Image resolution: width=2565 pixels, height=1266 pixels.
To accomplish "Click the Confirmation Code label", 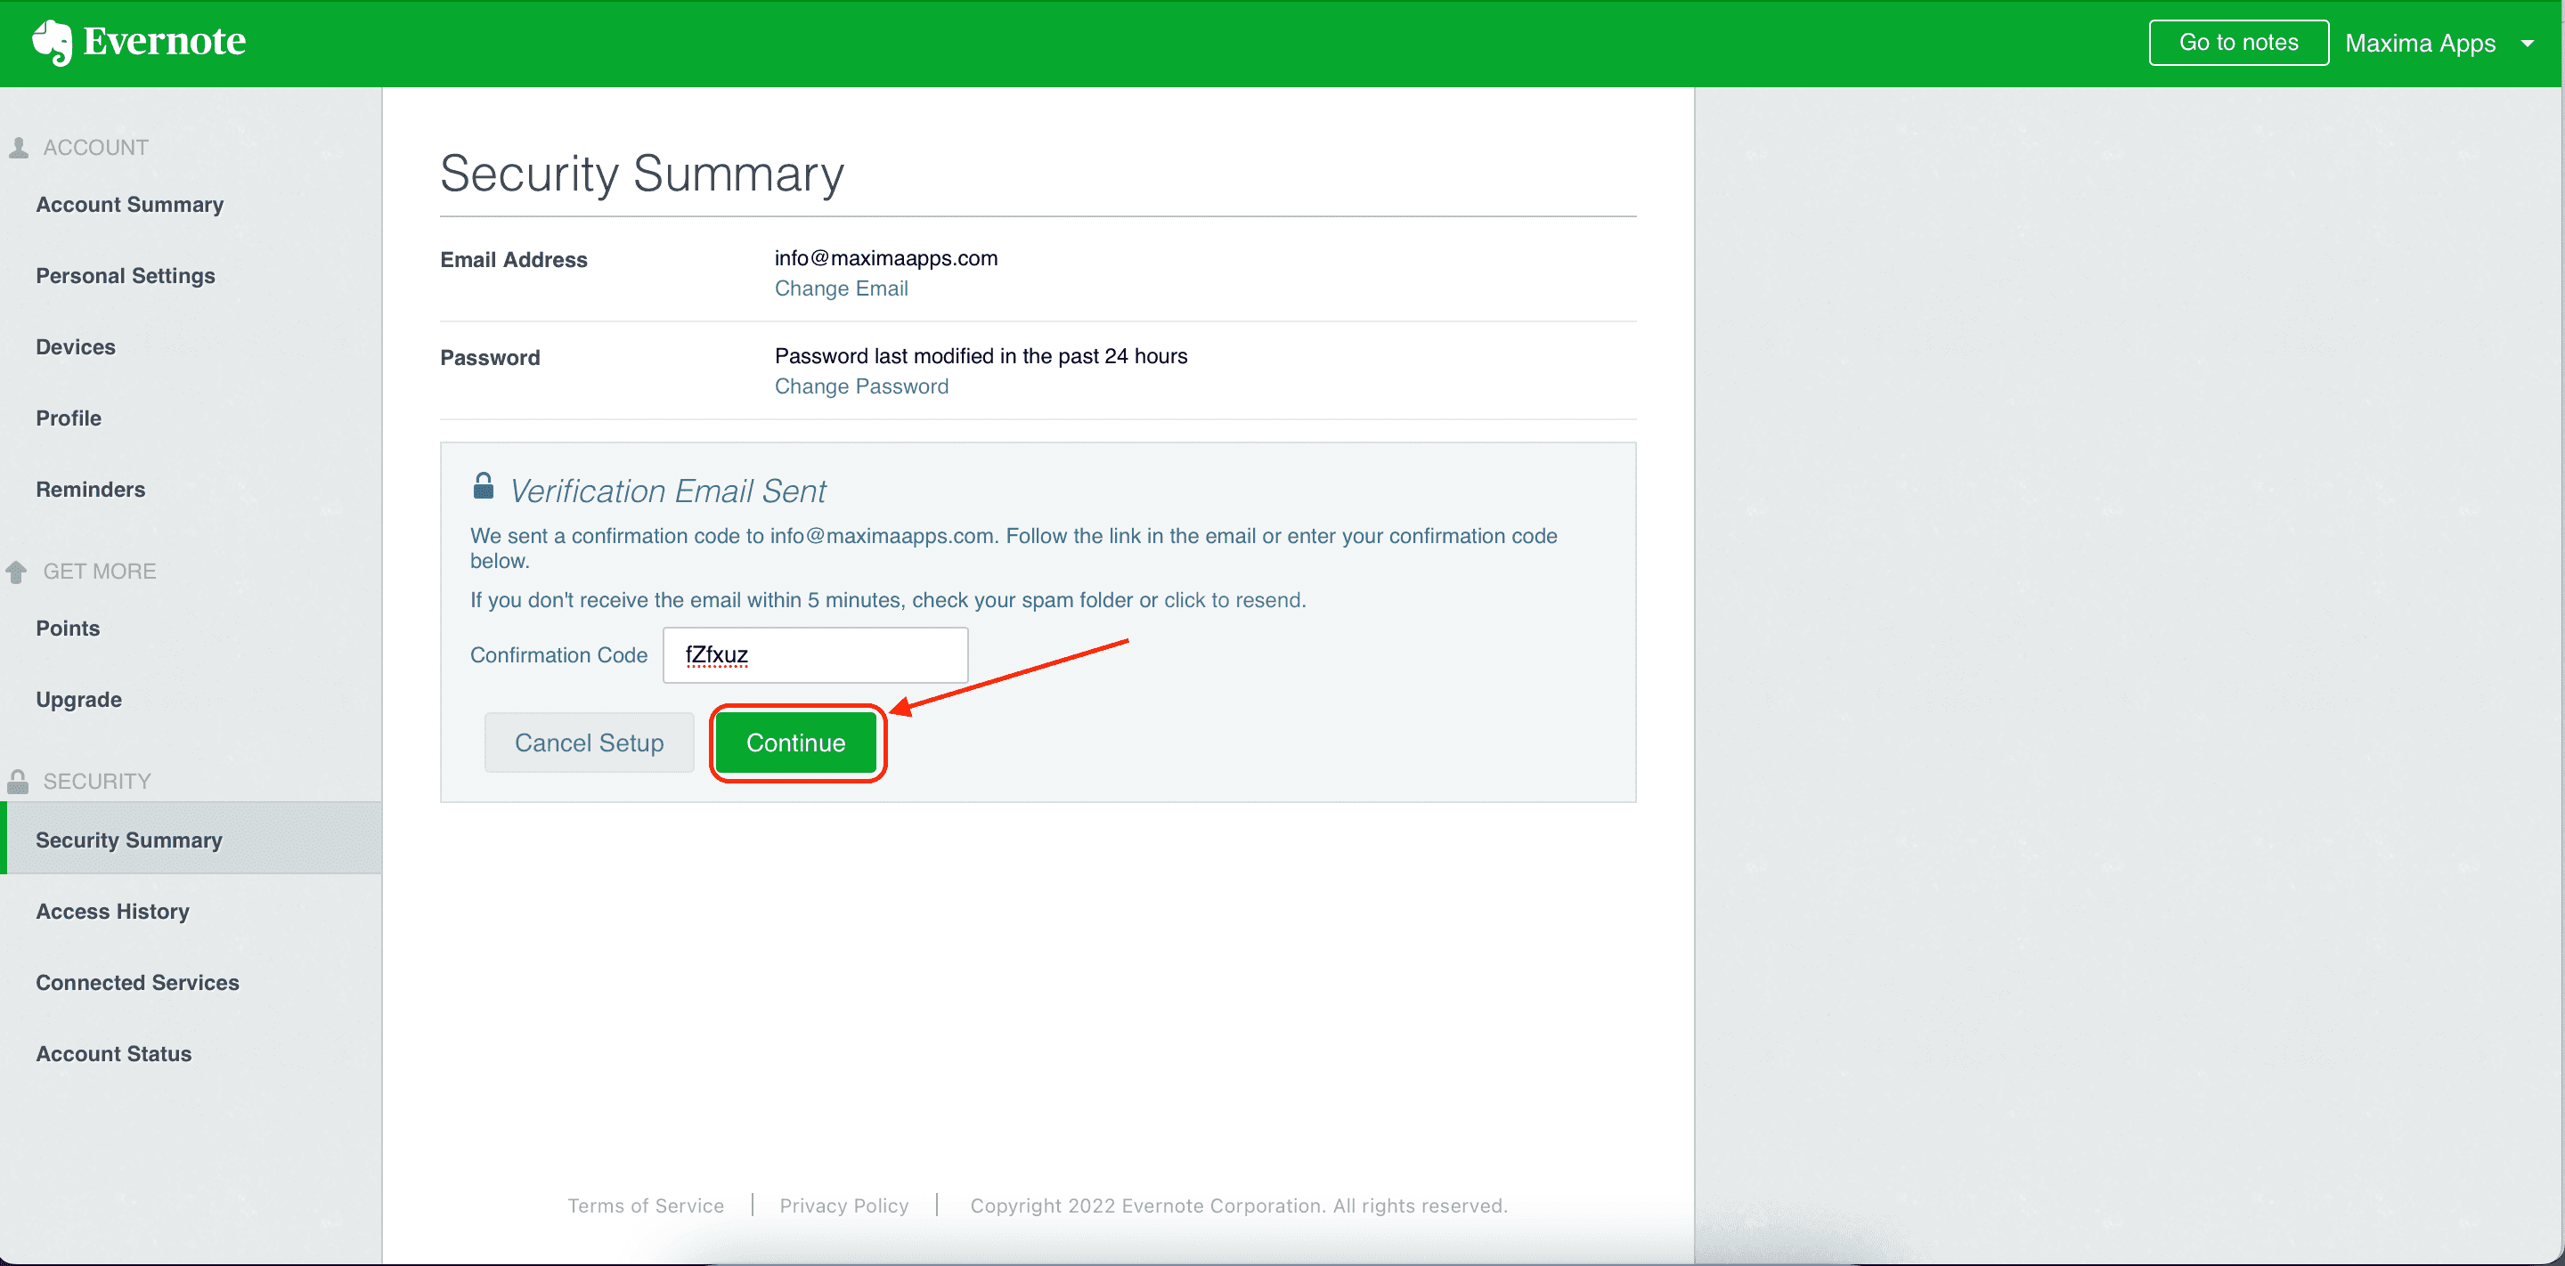I will pyautogui.click(x=558, y=655).
